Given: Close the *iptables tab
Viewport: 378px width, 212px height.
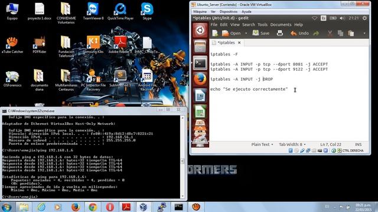Looking at the screenshot, I should [x=239, y=42].
